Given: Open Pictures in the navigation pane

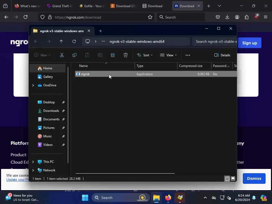Looking at the screenshot, I should 48,128.
